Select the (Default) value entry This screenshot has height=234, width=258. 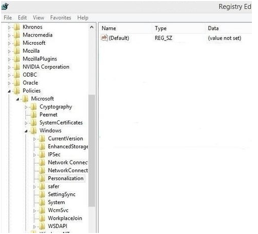119,38
